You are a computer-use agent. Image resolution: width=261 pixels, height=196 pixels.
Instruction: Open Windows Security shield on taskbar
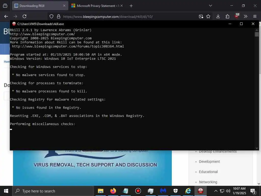176,191
